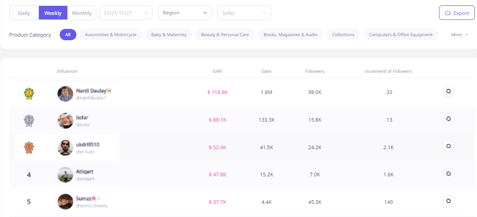Viewport: 477px width, 217px height.
Task: Open the Region dropdown
Action: (185, 13)
